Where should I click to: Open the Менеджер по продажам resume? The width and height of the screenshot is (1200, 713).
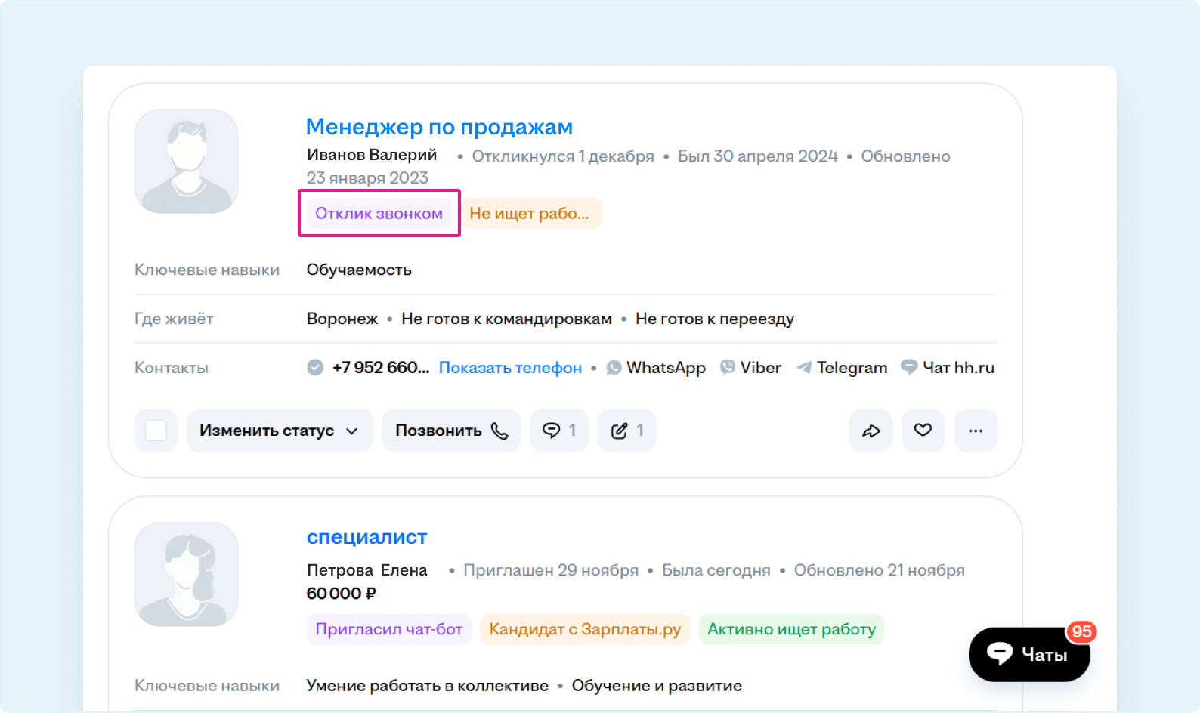[439, 127]
